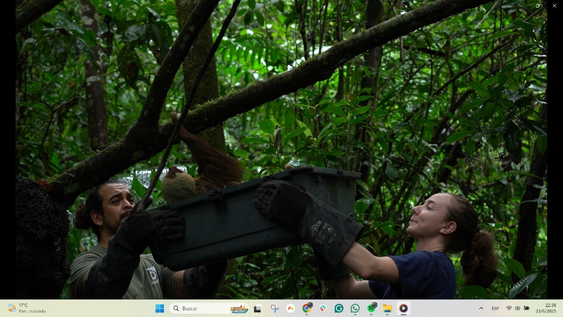Restore down the video player window

pyautogui.click(x=537, y=6)
